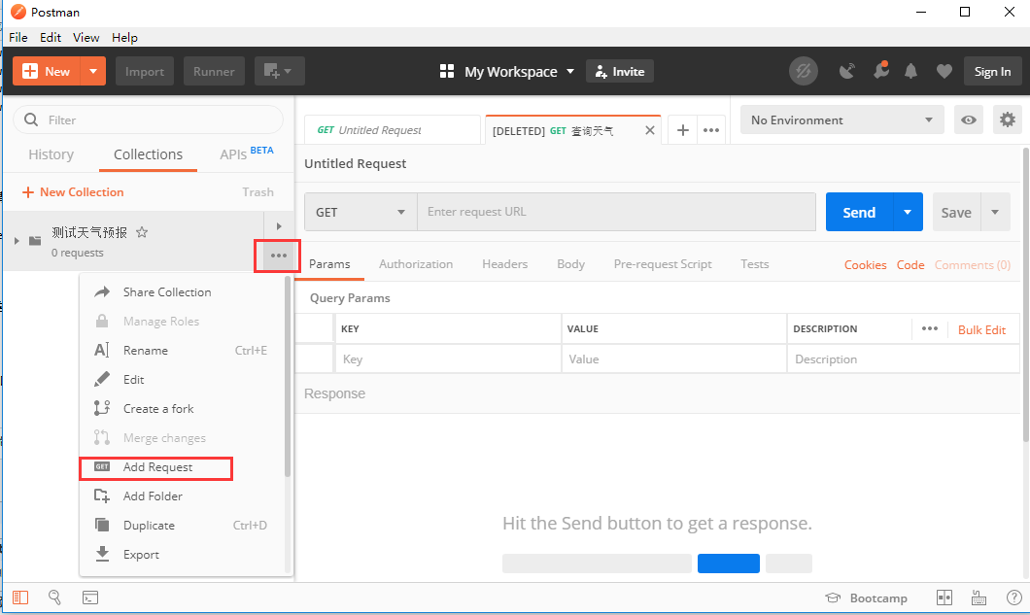The image size is (1030, 615).
Task: Open environment quick look eye icon
Action: (x=968, y=120)
